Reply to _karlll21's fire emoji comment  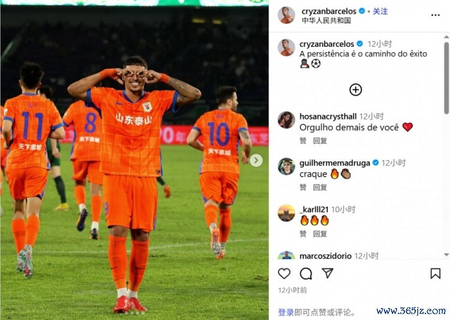pyautogui.click(x=320, y=234)
